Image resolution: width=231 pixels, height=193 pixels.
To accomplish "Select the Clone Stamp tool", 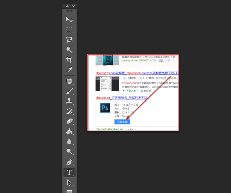I will pos(69,101).
